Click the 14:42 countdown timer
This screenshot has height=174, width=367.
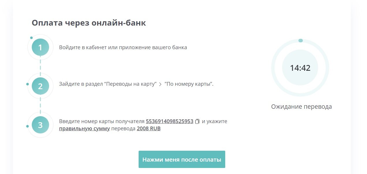coord(300,68)
